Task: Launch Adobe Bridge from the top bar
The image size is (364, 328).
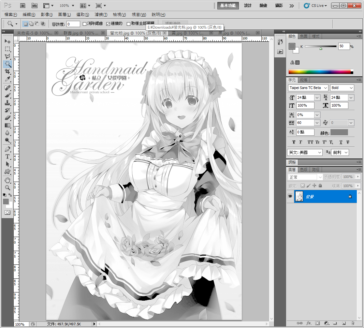Action: click(x=23, y=6)
